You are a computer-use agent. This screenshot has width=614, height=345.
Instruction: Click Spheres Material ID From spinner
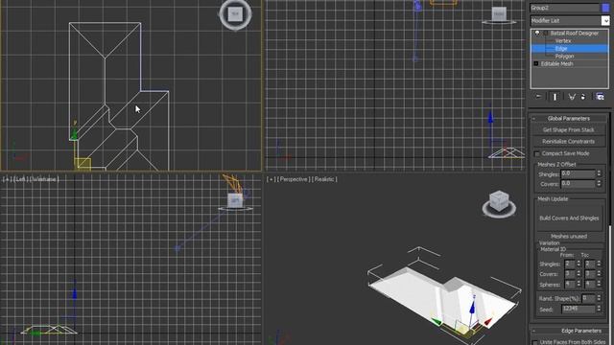point(579,284)
